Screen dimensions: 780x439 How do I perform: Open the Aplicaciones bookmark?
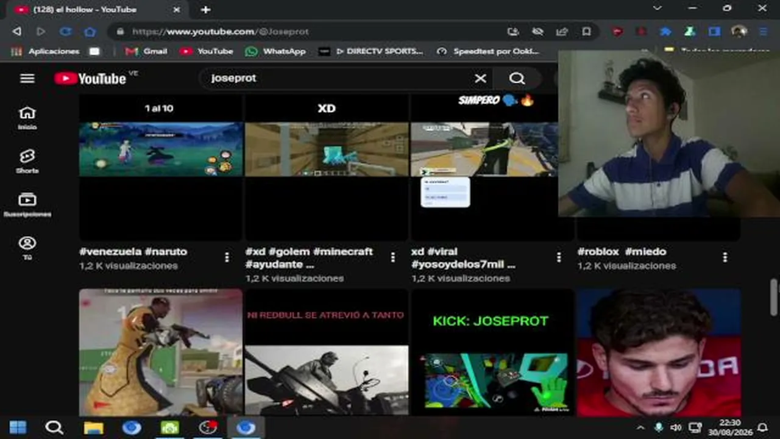tap(46, 51)
